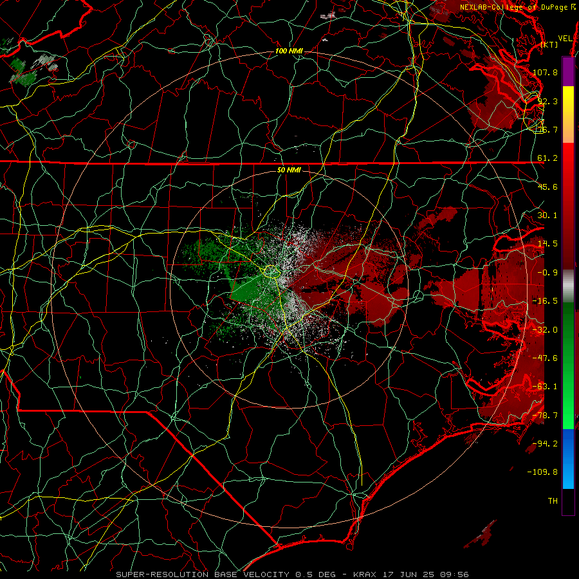
Task: Select the 14.5 value on velocity scale
Action: pyautogui.click(x=547, y=244)
